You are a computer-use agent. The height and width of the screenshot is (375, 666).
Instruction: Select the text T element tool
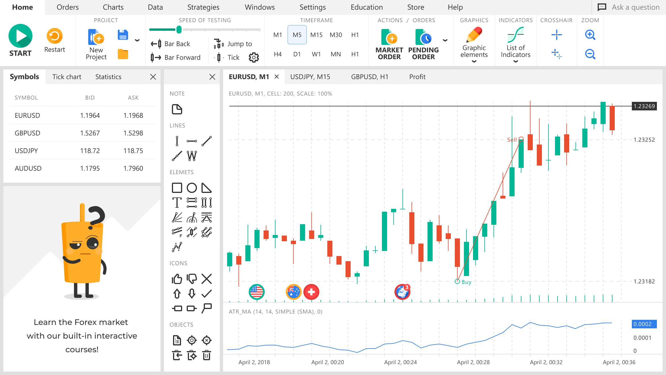coord(177,203)
